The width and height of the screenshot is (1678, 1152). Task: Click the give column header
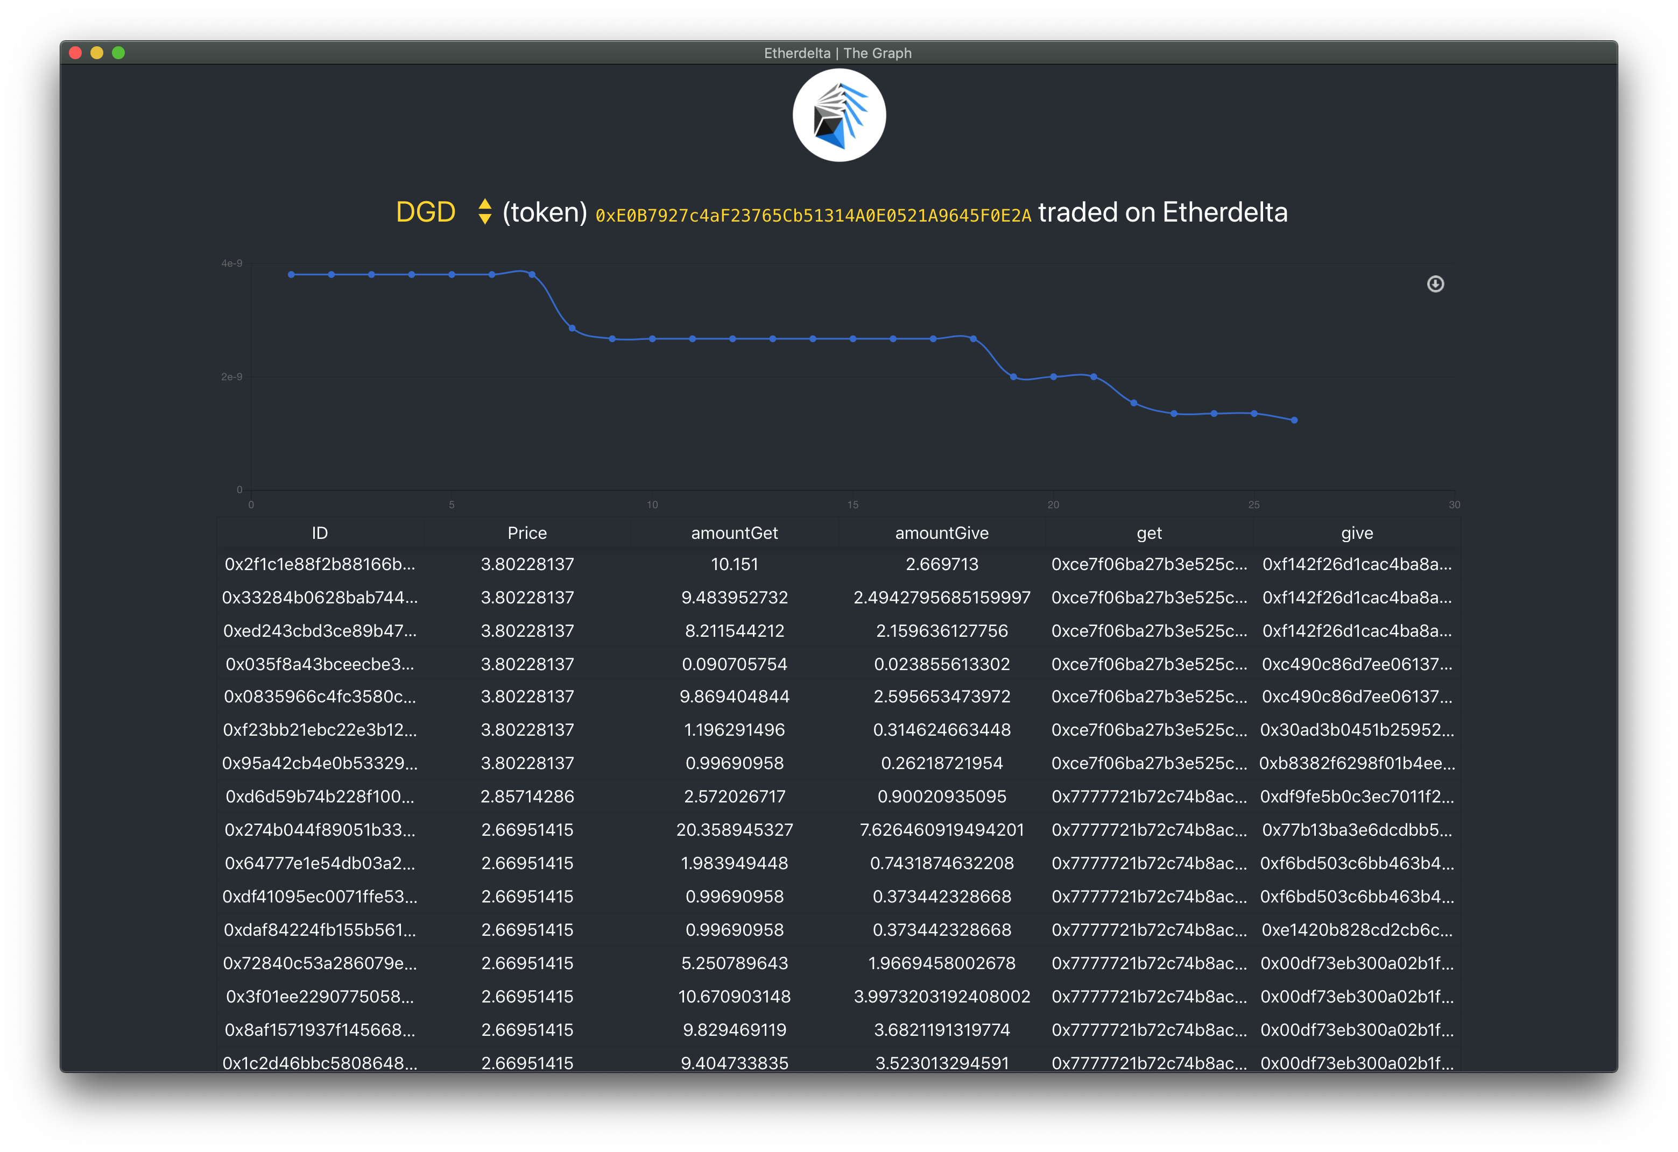point(1357,532)
